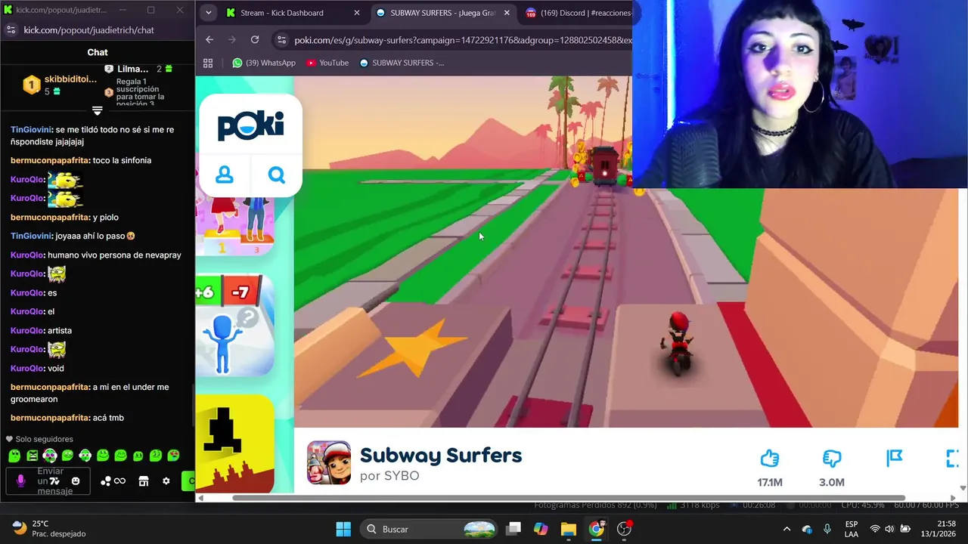Open the Poki search magnifier
The height and width of the screenshot is (544, 968).
click(x=277, y=175)
